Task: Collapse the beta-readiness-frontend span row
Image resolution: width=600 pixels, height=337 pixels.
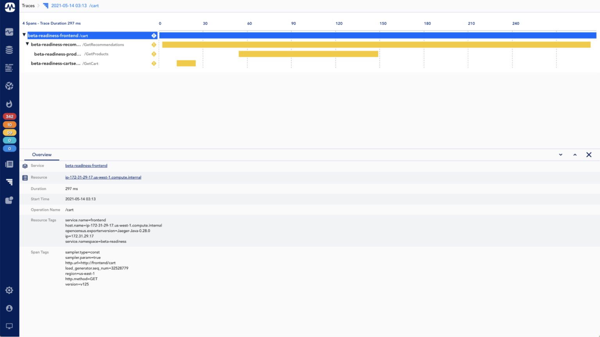Action: (x=24, y=35)
